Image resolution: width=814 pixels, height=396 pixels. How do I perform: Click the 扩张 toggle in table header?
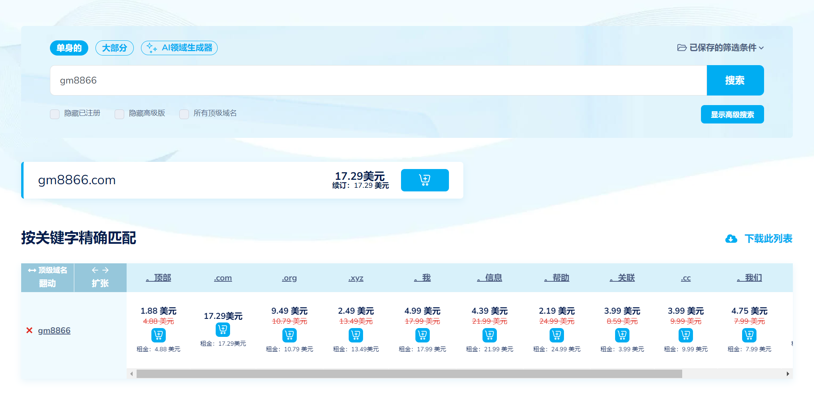100,277
